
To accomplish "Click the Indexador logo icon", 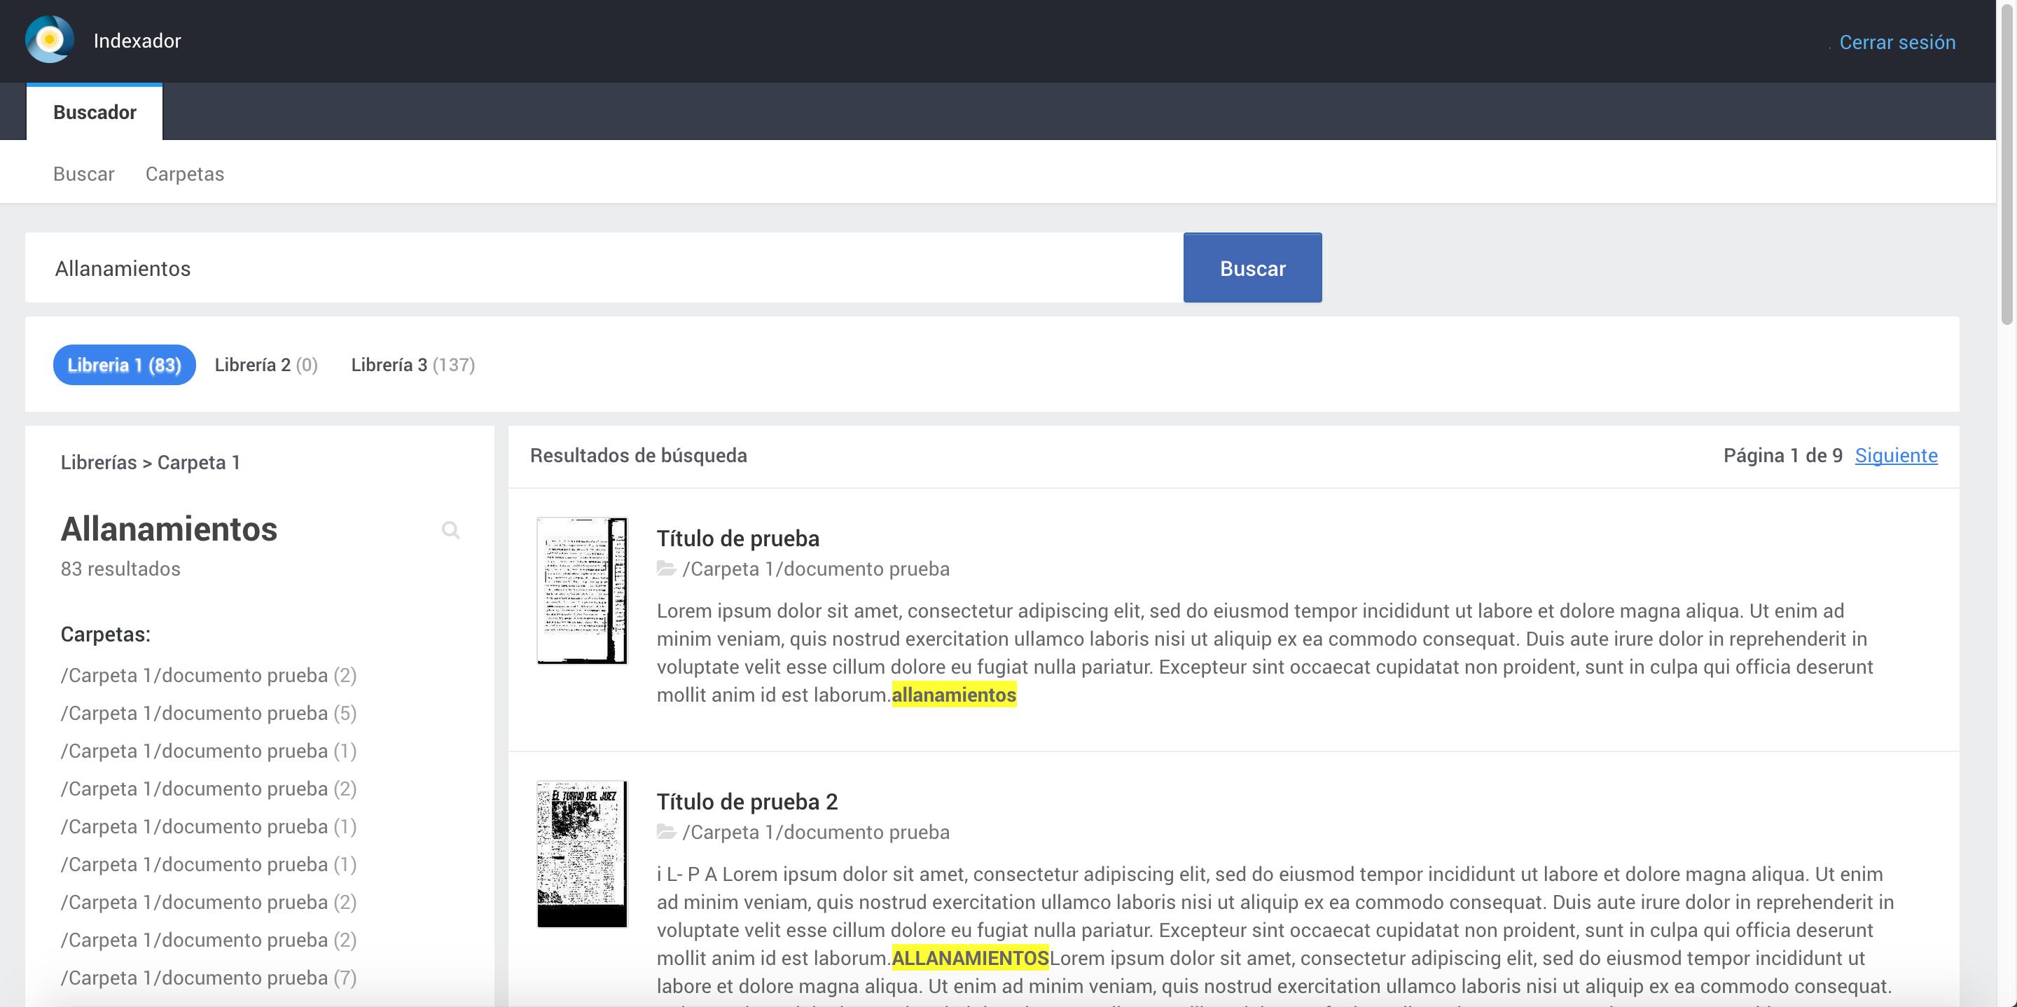I will pyautogui.click(x=49, y=40).
